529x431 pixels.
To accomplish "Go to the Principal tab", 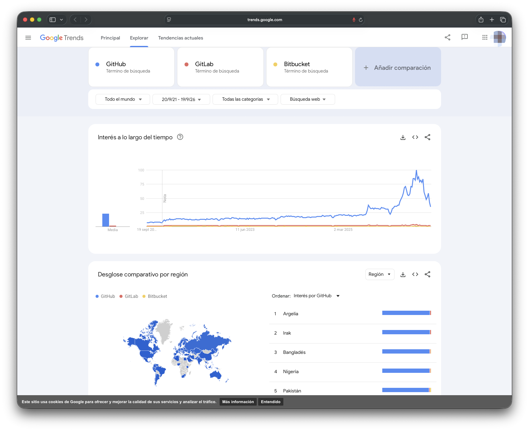I will [x=110, y=38].
